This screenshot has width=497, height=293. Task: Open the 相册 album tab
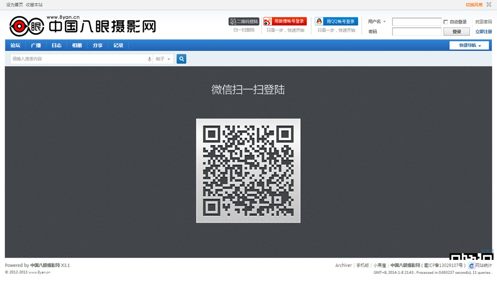77,46
